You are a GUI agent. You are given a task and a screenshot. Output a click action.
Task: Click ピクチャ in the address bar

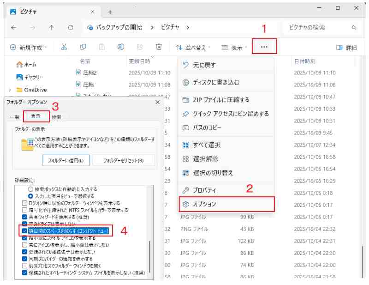coord(170,27)
